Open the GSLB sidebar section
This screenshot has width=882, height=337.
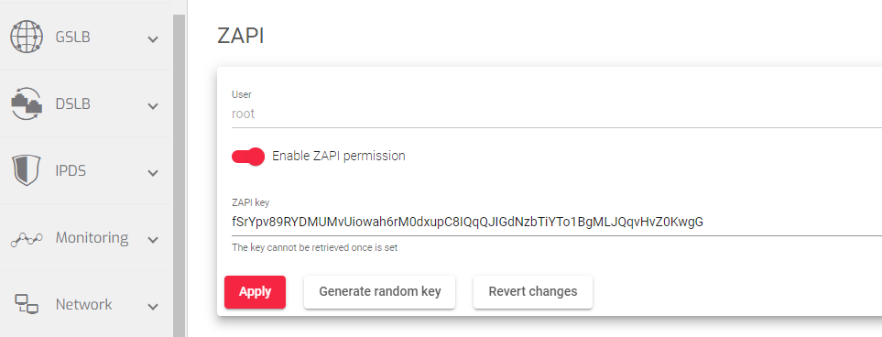[x=85, y=38]
